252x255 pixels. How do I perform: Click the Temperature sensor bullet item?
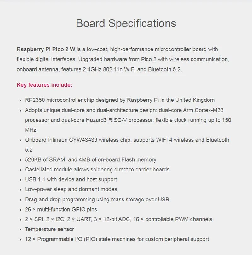(x=49, y=229)
